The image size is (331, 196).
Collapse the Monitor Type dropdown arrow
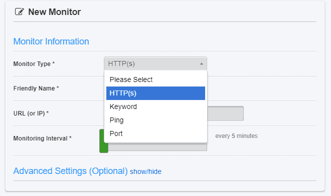pos(202,63)
